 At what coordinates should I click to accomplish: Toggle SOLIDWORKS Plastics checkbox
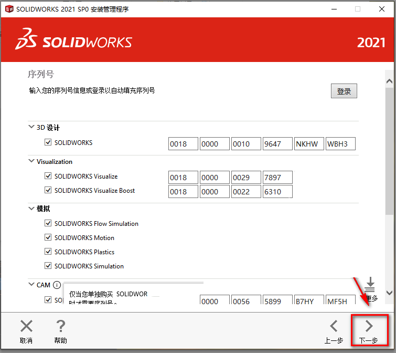pyautogui.click(x=48, y=252)
